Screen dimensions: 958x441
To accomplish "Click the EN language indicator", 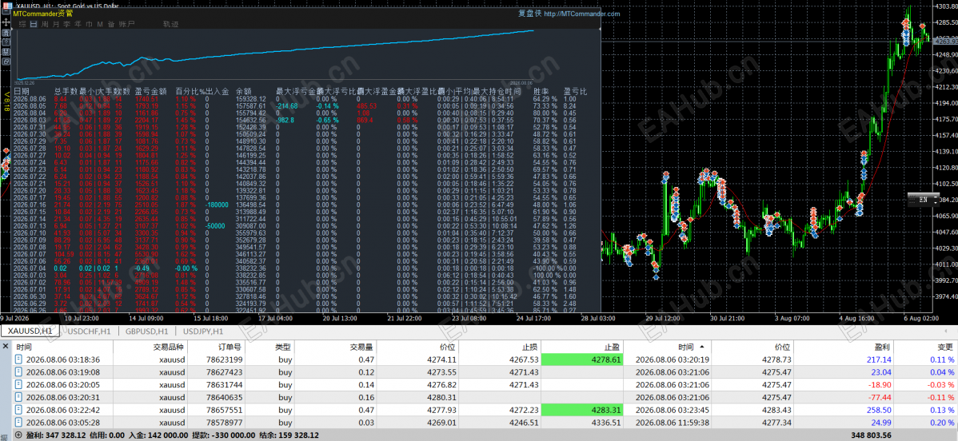I will 923,199.
